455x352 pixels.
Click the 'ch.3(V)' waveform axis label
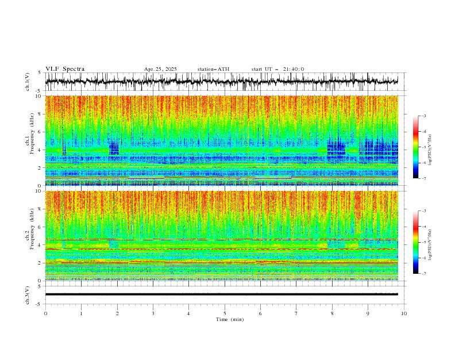click(x=28, y=295)
